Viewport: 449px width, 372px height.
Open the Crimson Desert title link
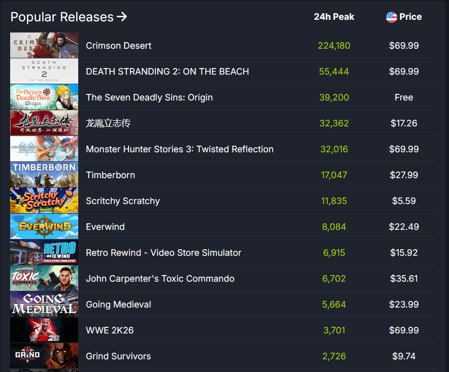118,46
